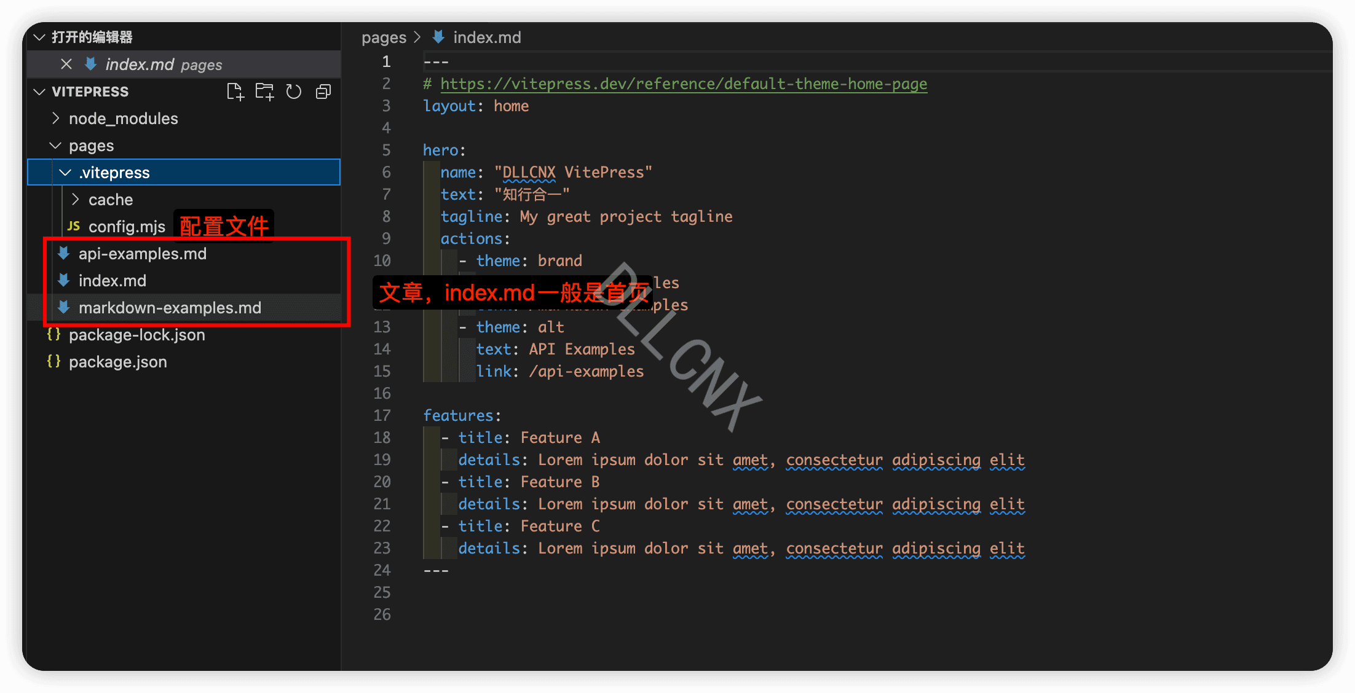Open markdown-examples.md file
The height and width of the screenshot is (693, 1355).
170,308
